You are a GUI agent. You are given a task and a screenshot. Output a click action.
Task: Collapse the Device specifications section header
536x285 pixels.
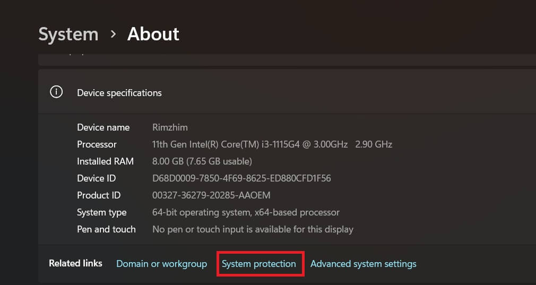coord(287,92)
